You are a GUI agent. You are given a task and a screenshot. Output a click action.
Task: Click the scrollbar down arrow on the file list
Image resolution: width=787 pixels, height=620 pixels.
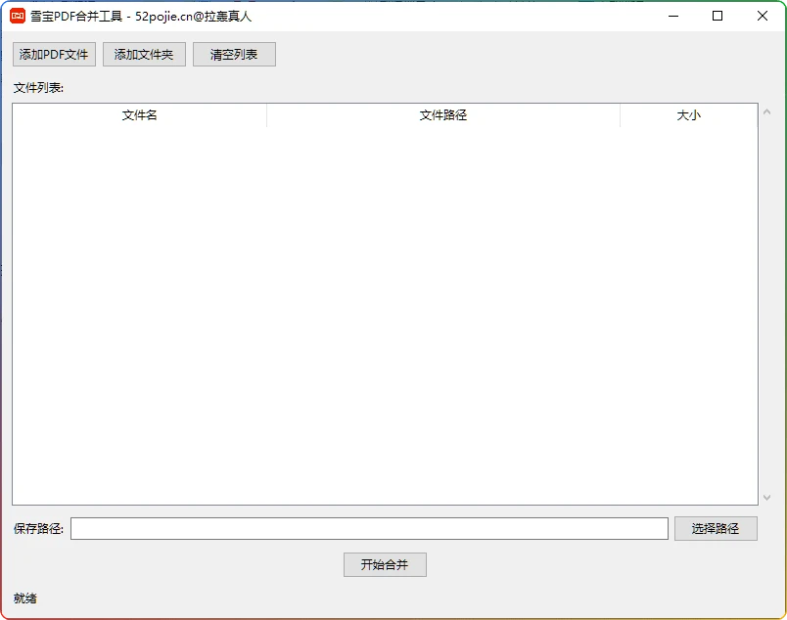766,497
